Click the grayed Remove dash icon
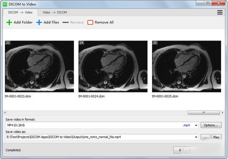This screenshot has height=159, width=228. point(65,22)
